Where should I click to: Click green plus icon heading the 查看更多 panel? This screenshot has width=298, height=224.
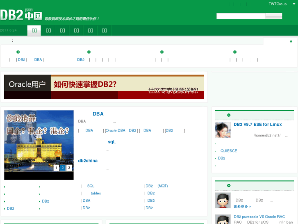click(229, 185)
